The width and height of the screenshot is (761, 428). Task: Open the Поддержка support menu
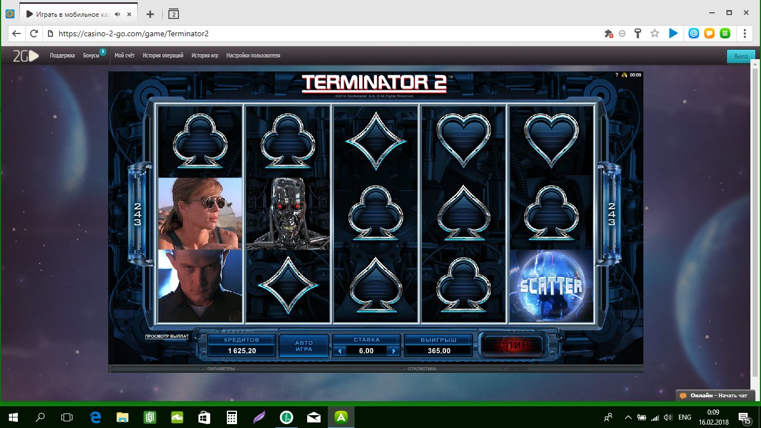click(62, 56)
